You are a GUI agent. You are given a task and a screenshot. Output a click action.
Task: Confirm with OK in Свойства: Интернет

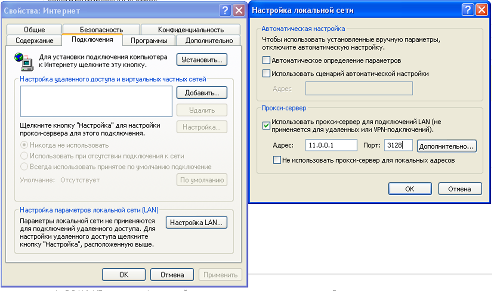coord(124,275)
